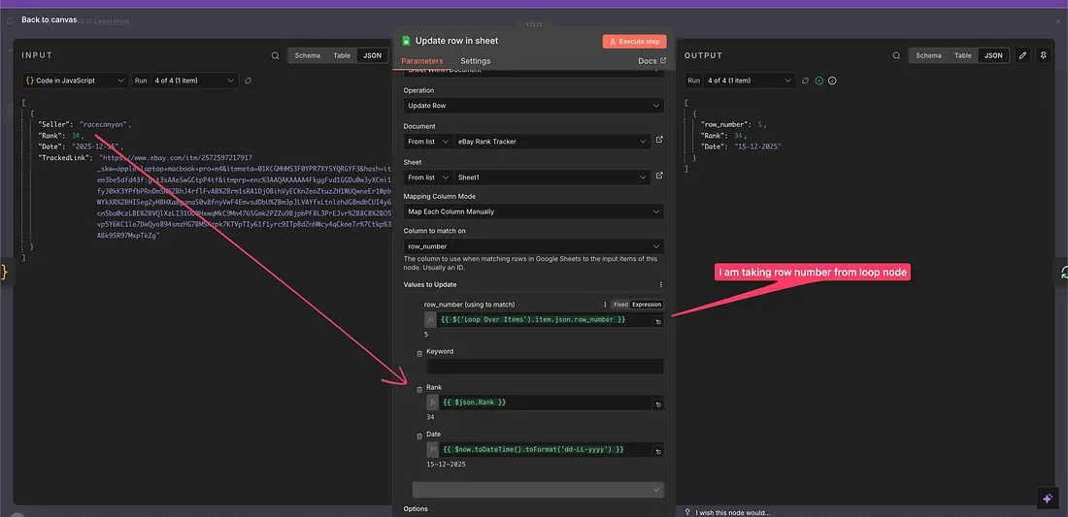Delete the Date field using trash icon

pos(418,436)
